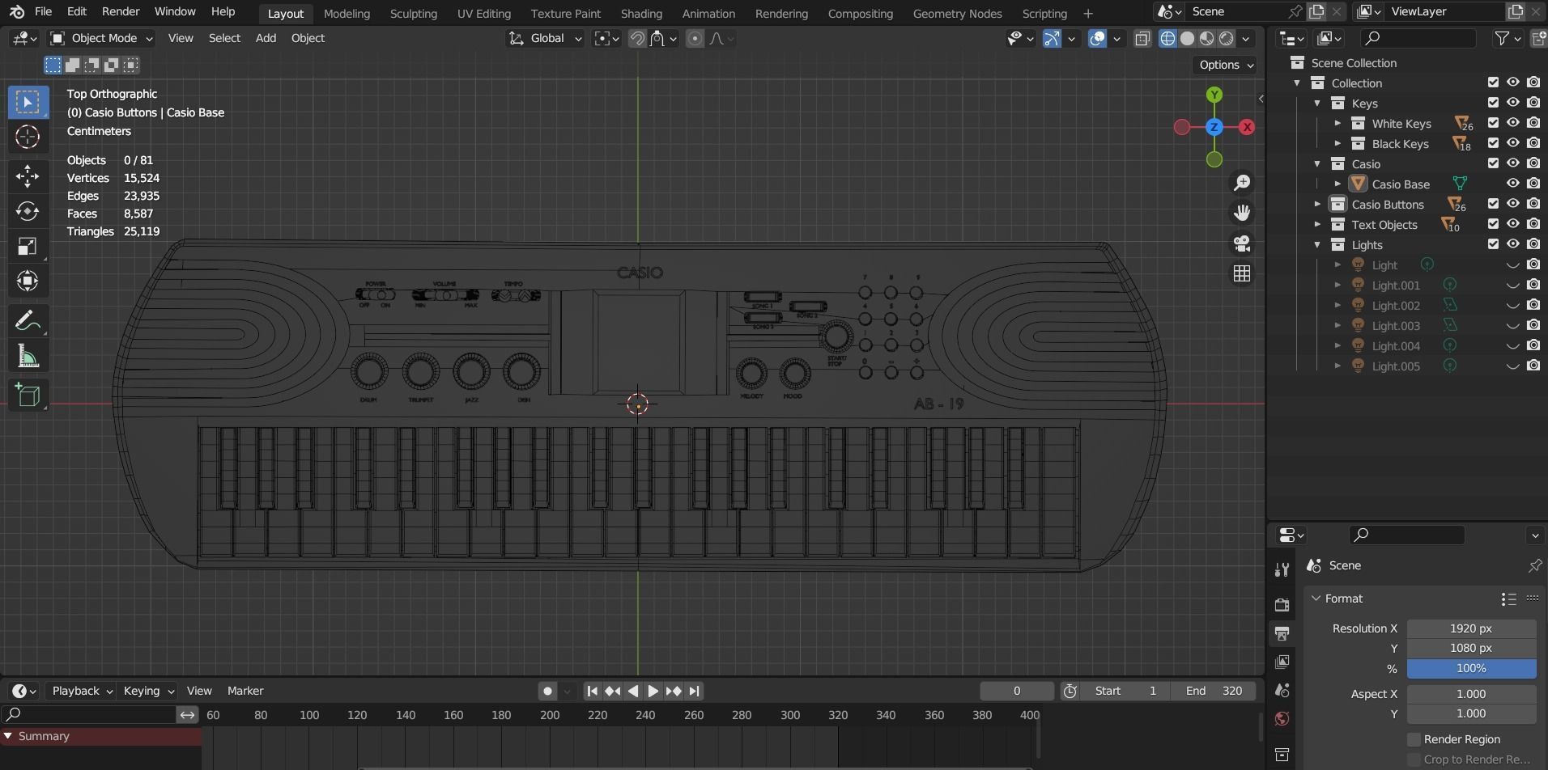This screenshot has width=1548, height=770.
Task: Collapse the Lights collection
Action: coord(1317,244)
